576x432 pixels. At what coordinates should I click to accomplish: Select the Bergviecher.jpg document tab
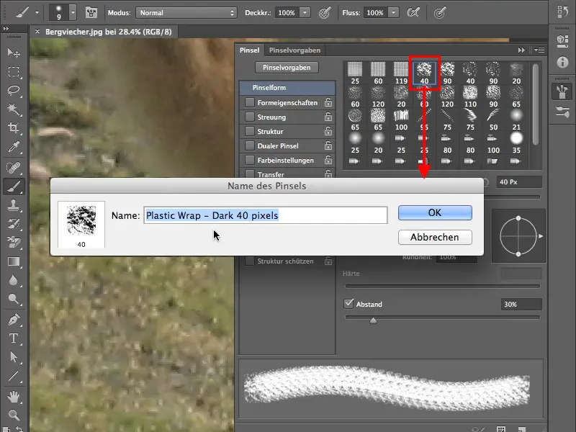pyautogui.click(x=109, y=32)
